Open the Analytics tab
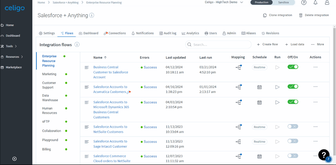 [x=190, y=33]
